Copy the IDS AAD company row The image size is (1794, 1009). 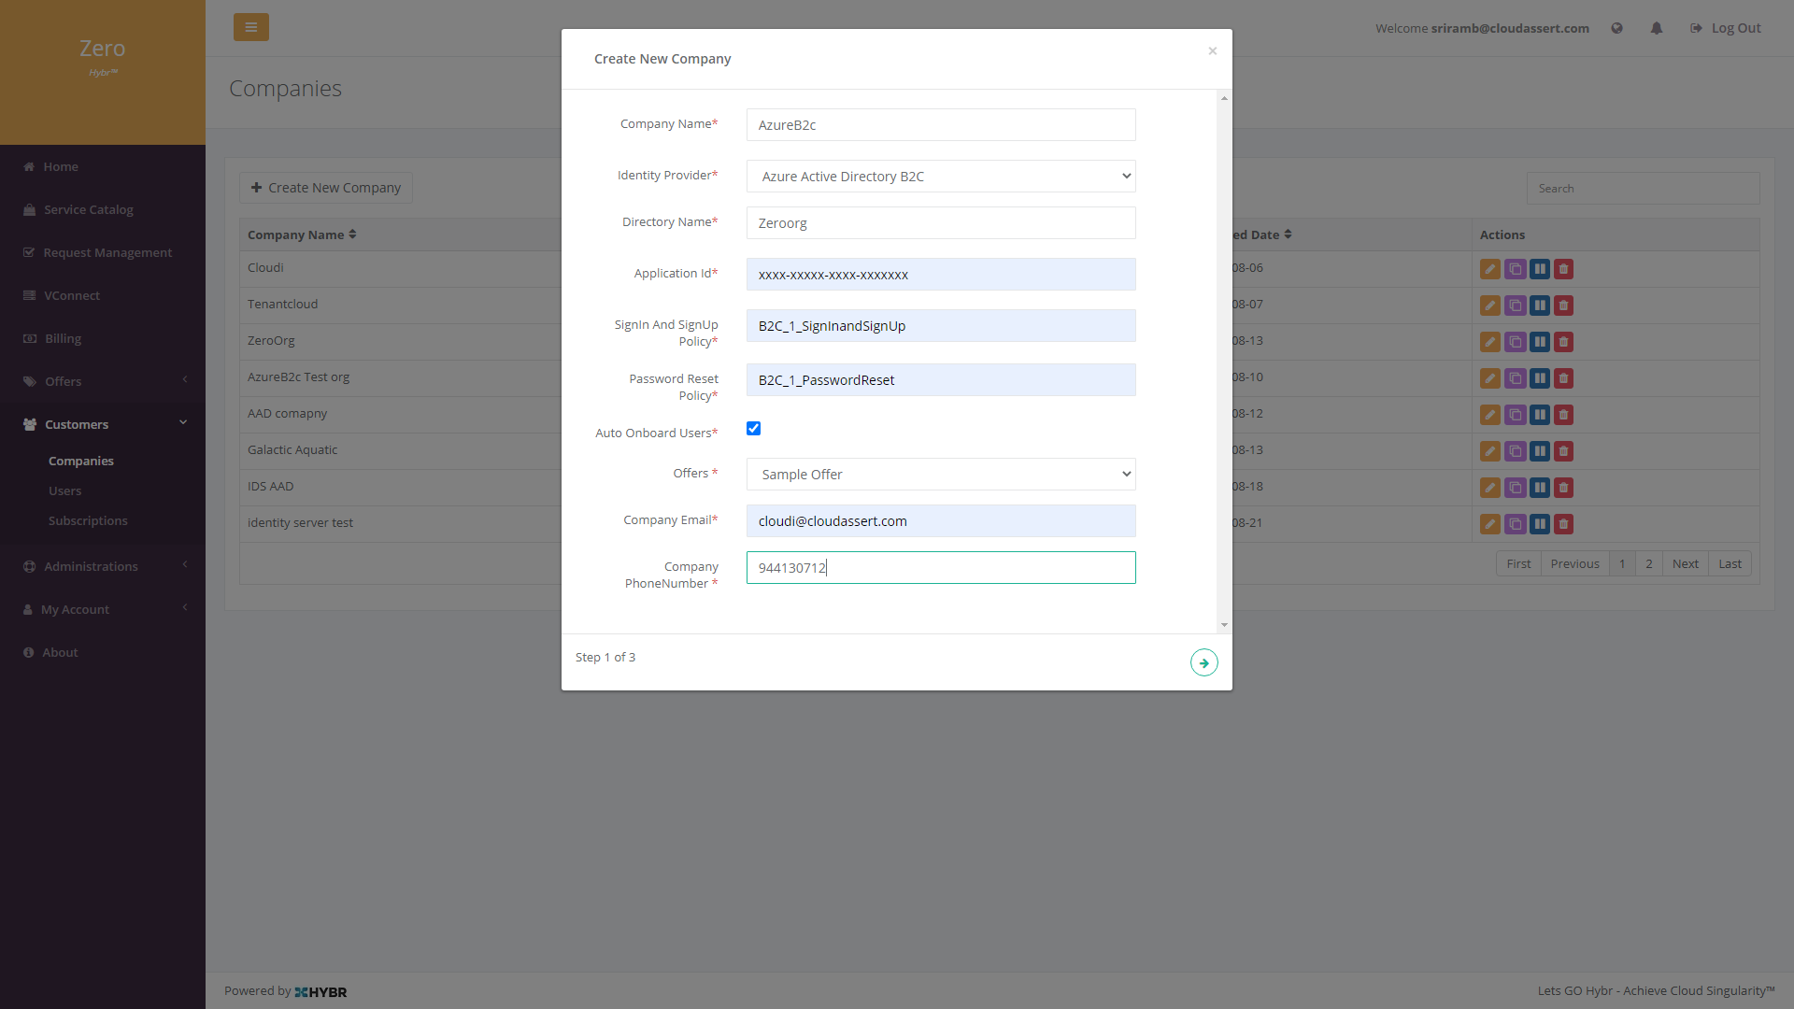(x=1515, y=488)
